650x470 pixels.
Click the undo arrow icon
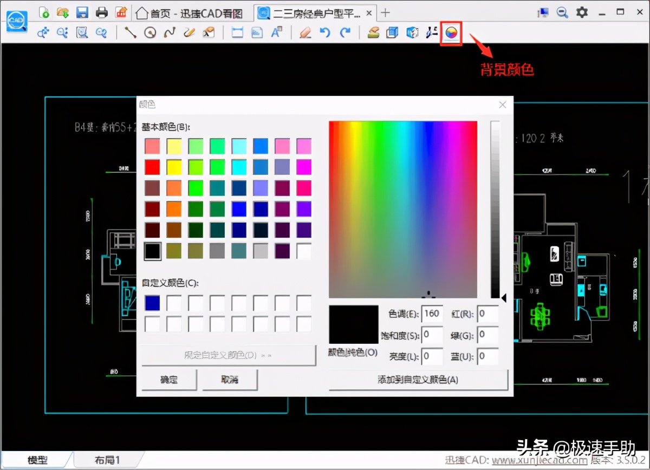click(x=325, y=33)
